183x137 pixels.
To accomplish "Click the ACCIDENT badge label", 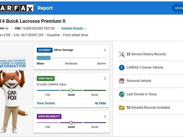I will click(45, 50).
